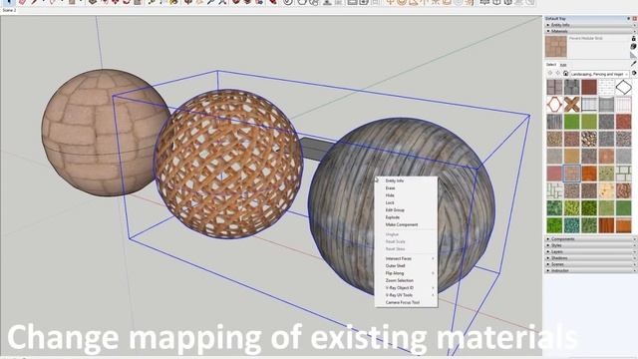Collapse the Materials tray panel
The width and height of the screenshot is (638, 359).
[x=590, y=31]
